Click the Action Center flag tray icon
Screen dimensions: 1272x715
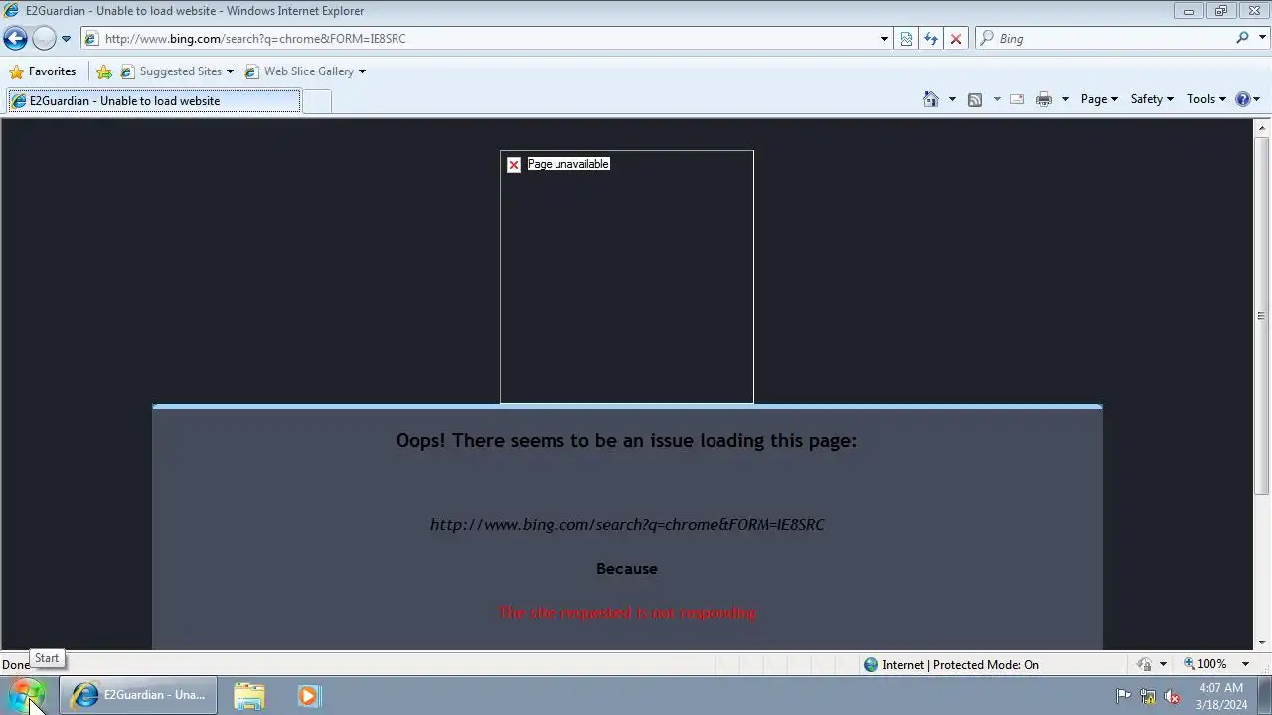1123,696
